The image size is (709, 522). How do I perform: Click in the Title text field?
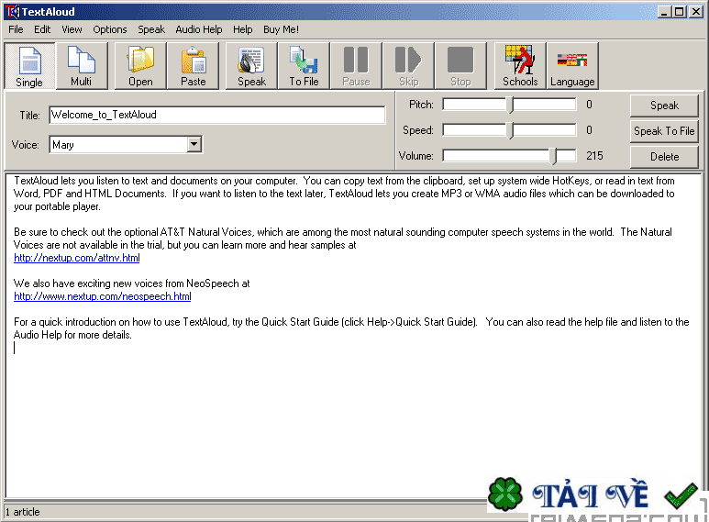point(217,115)
